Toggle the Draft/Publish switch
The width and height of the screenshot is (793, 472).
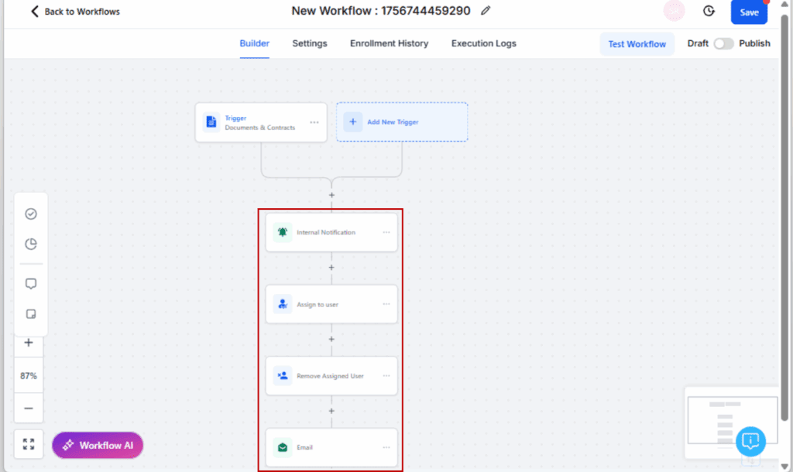[x=723, y=43]
